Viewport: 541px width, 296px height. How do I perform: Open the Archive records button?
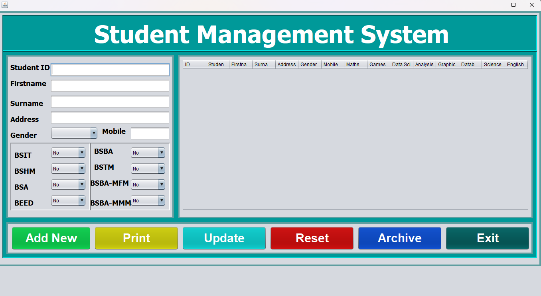point(399,238)
